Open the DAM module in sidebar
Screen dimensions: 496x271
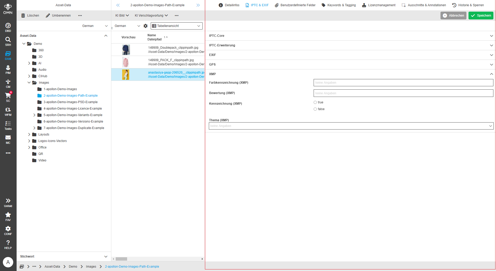pyautogui.click(x=8, y=55)
